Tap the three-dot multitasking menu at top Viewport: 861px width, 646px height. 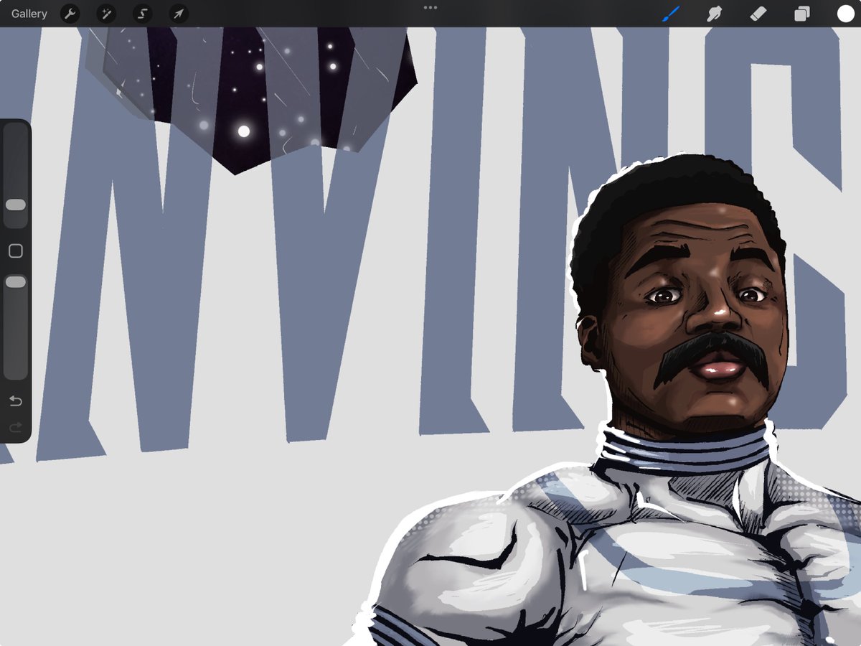[x=430, y=7]
